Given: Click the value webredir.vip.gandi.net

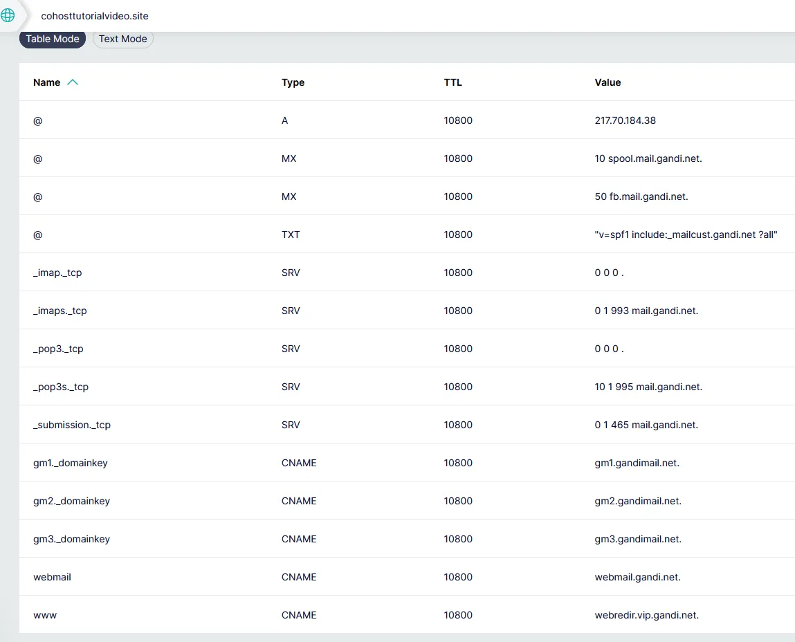Looking at the screenshot, I should coord(646,614).
